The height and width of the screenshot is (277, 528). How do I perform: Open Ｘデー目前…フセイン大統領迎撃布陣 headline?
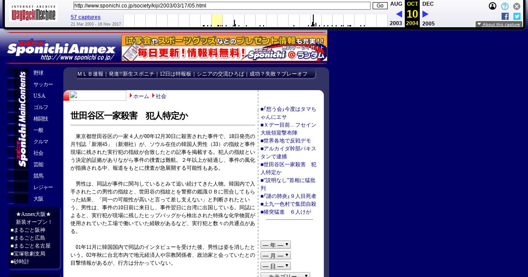pyautogui.click(x=288, y=129)
